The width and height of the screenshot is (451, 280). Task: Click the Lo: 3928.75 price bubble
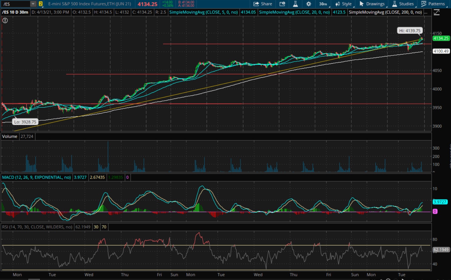(25, 122)
